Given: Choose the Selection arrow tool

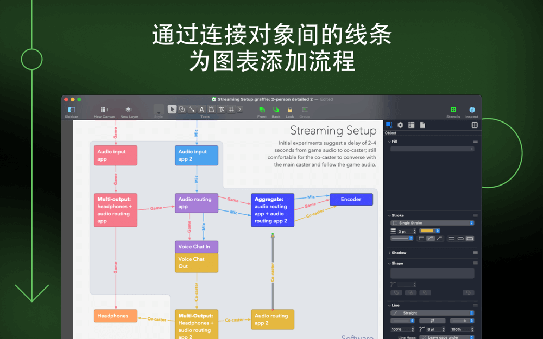Looking at the screenshot, I should click(x=172, y=110).
